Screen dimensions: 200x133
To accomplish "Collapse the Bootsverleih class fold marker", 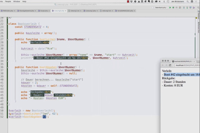I will point(8,24).
